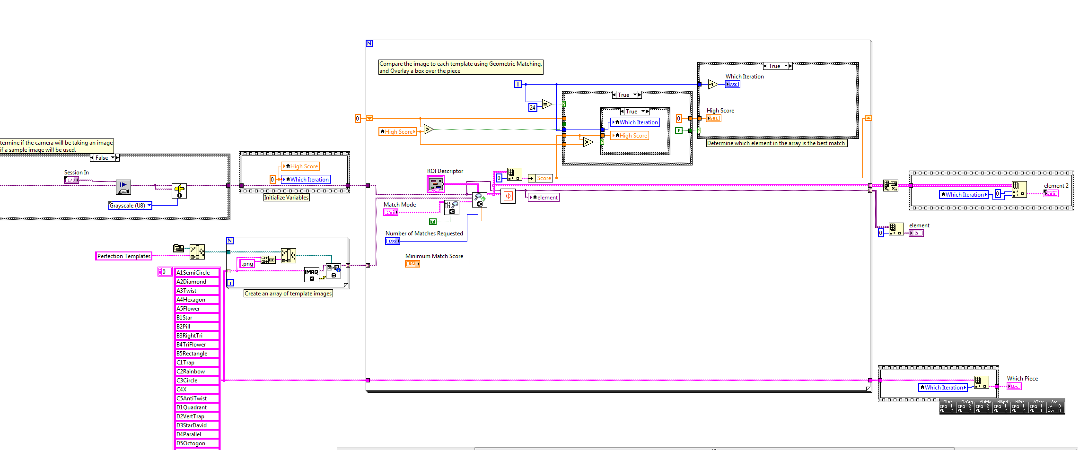Click Number of Matches Requested I32 terminal

coord(393,241)
